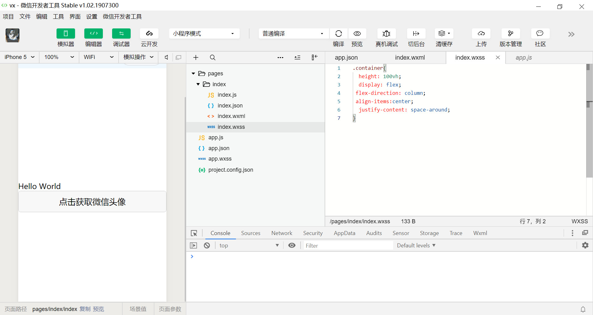The width and height of the screenshot is (593, 315).
Task: Click the compile refresh icon
Action: (x=339, y=34)
